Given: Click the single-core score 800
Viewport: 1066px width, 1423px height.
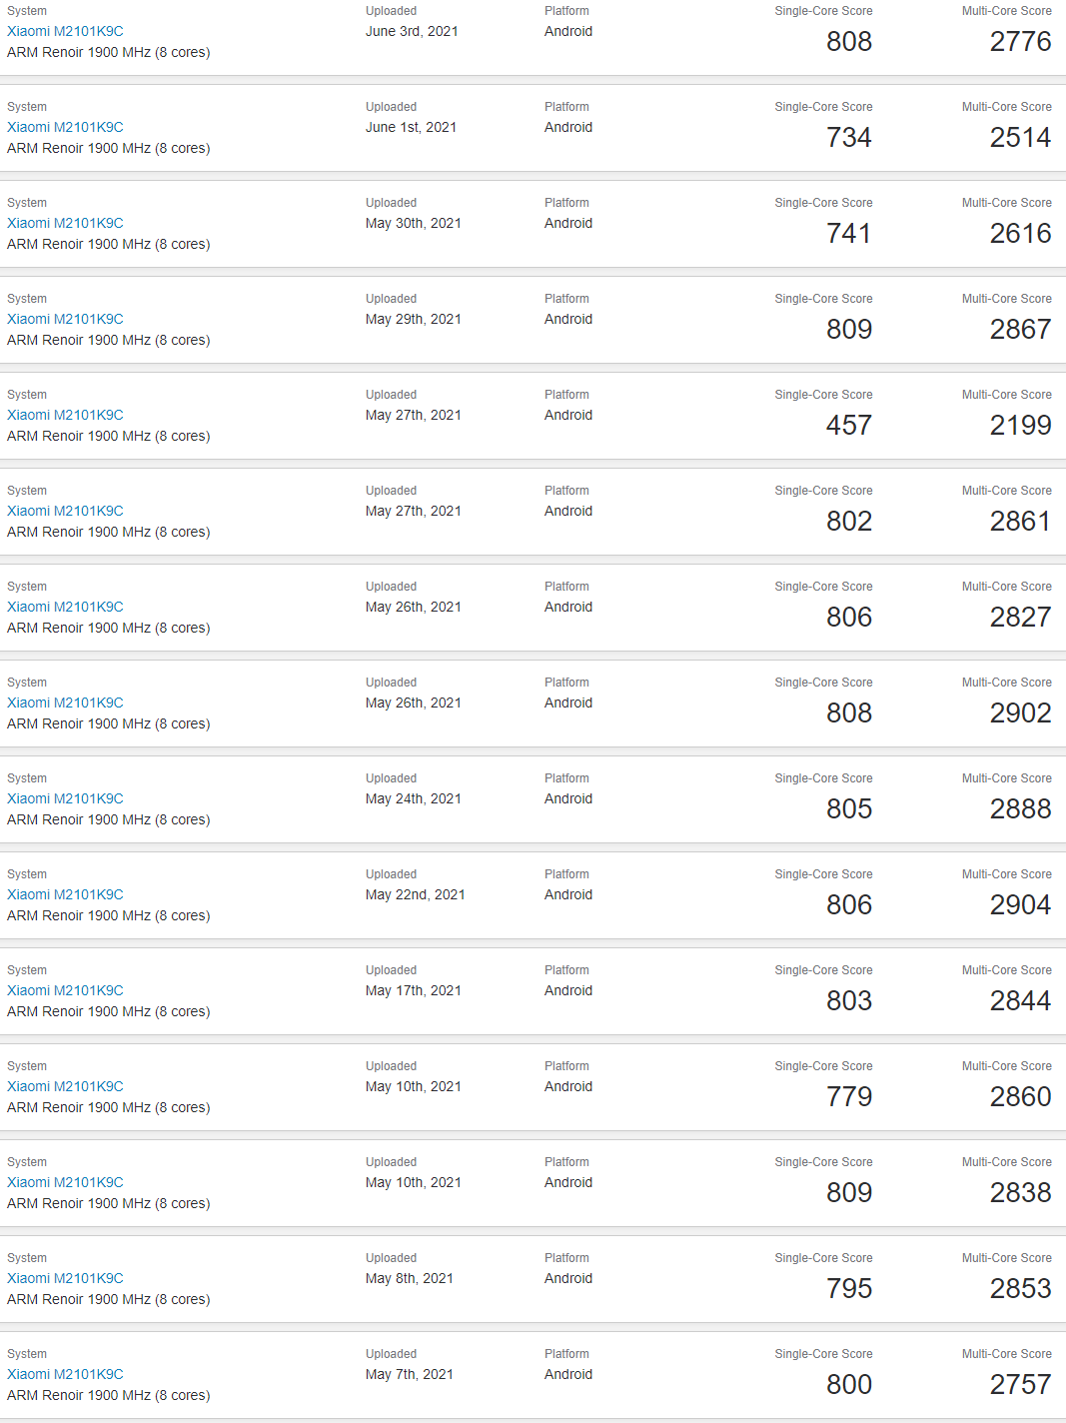Looking at the screenshot, I should pyautogui.click(x=849, y=1385).
